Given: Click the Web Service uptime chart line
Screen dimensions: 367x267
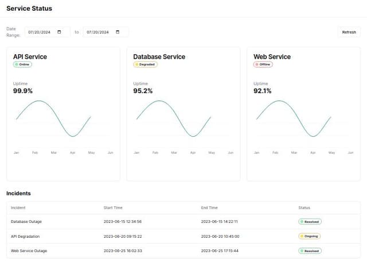Looking at the screenshot, I should [x=279, y=101].
